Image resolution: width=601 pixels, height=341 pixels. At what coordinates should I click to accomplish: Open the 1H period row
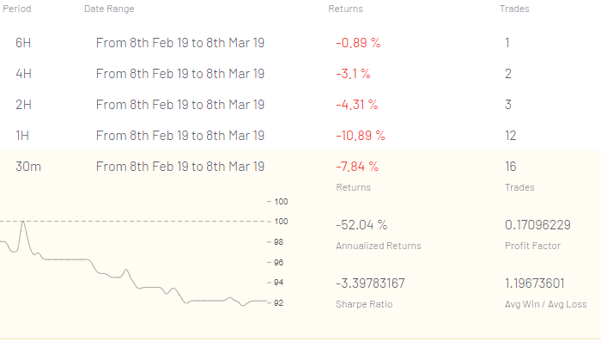point(300,136)
